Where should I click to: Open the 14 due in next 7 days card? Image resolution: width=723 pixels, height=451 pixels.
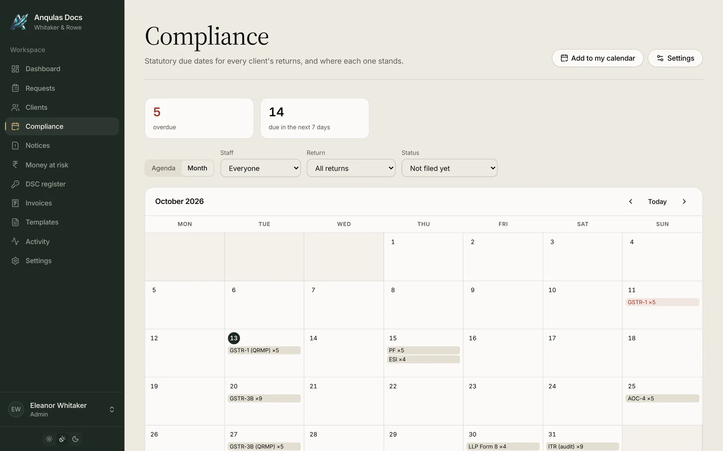pos(315,118)
